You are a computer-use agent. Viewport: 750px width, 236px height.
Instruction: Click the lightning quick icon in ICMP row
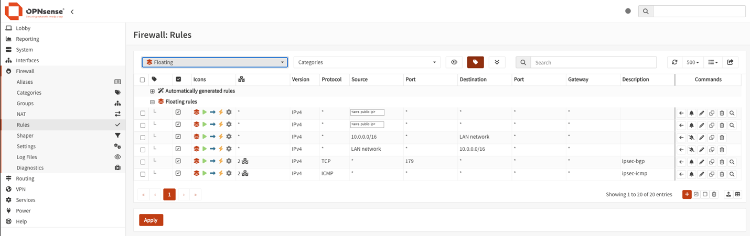click(x=221, y=173)
